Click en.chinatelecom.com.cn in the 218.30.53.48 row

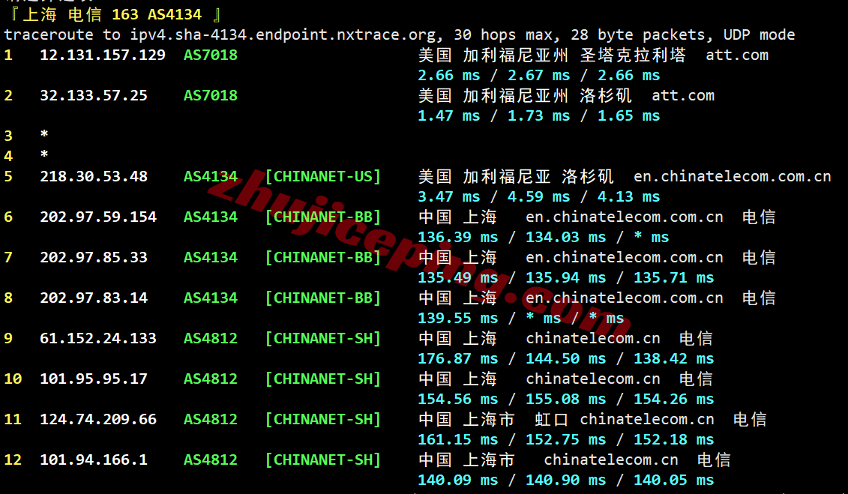pyautogui.click(x=733, y=177)
